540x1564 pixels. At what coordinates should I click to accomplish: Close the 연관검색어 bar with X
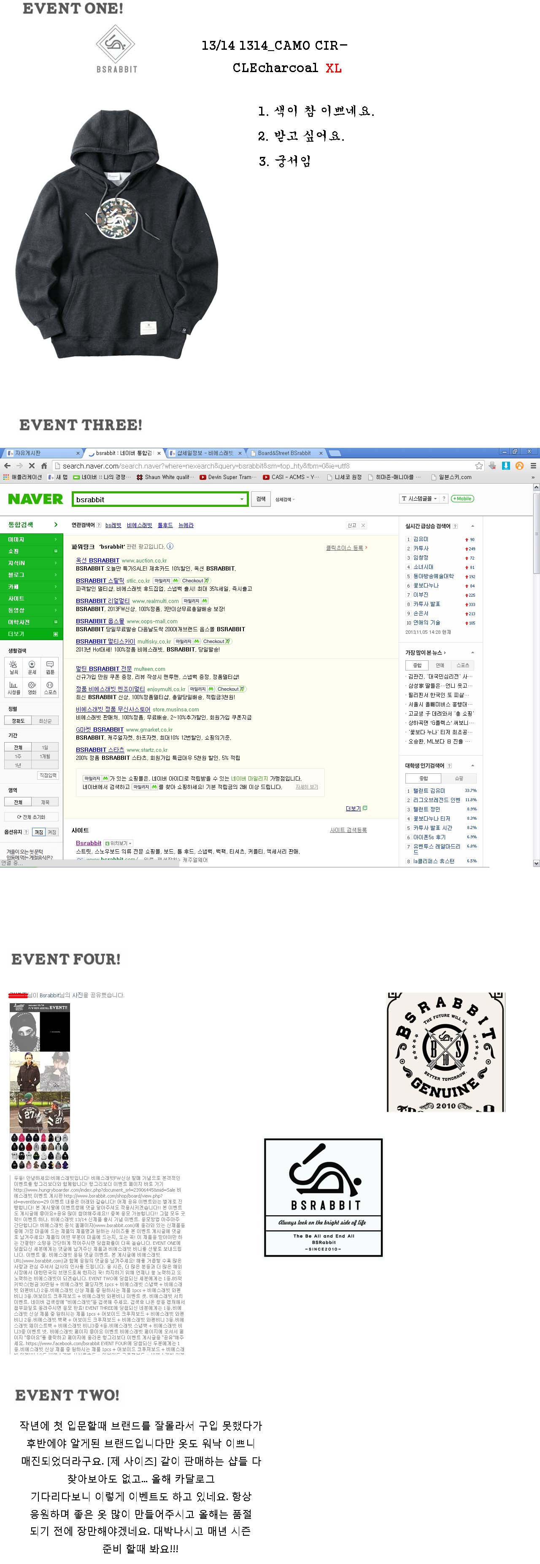tap(363, 525)
